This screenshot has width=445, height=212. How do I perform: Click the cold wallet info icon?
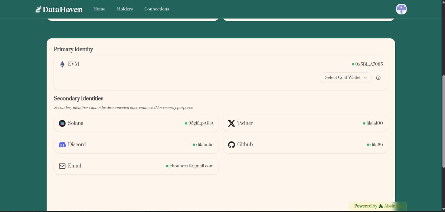(x=378, y=78)
